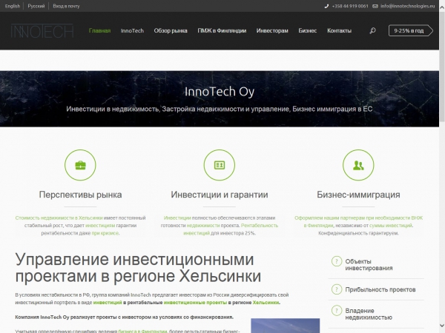
Task: Click the envelope email icon
Action: pyautogui.click(x=375, y=6)
